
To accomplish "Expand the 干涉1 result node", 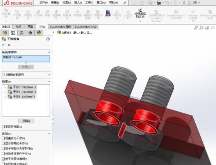I will [x=5, y=87].
